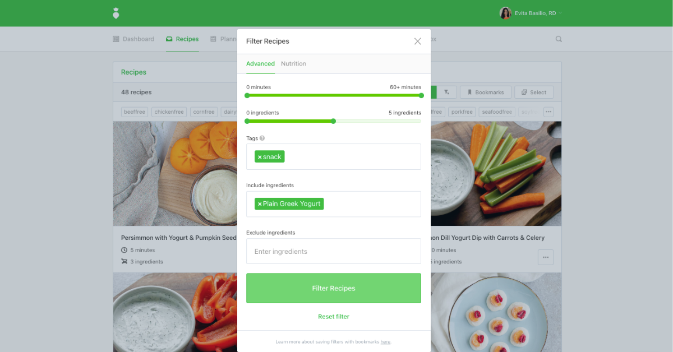Image resolution: width=673 pixels, height=352 pixels.
Task: Switch to the Nutrition tab
Action: point(293,64)
